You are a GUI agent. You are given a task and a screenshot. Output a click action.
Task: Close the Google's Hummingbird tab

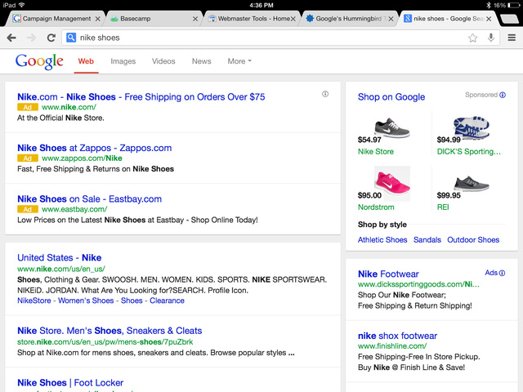[x=391, y=19]
